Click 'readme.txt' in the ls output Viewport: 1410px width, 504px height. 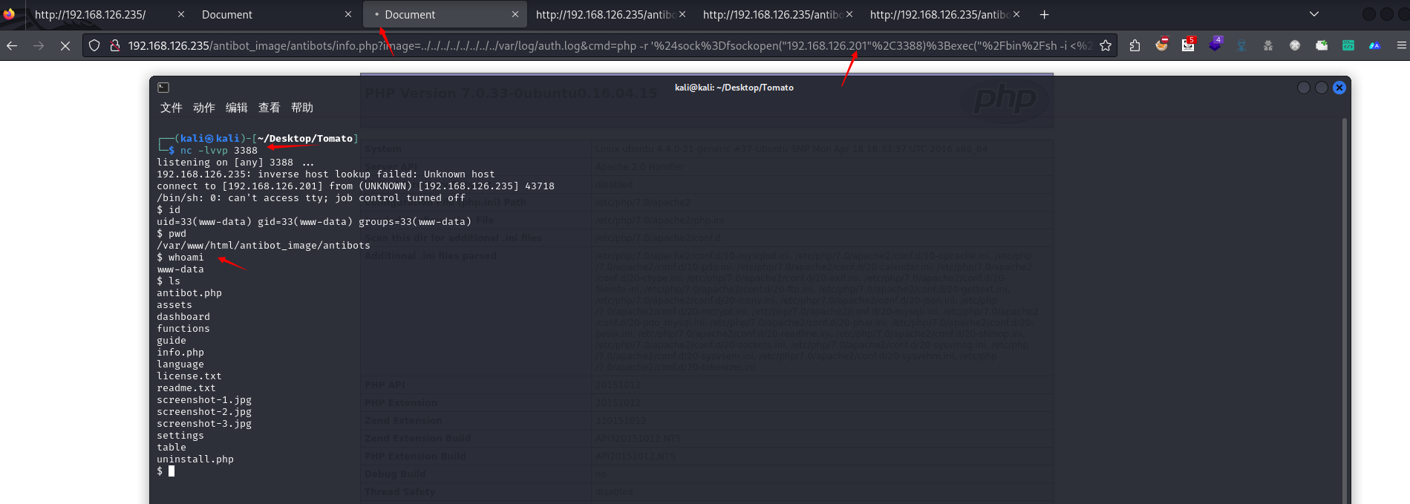pos(186,388)
